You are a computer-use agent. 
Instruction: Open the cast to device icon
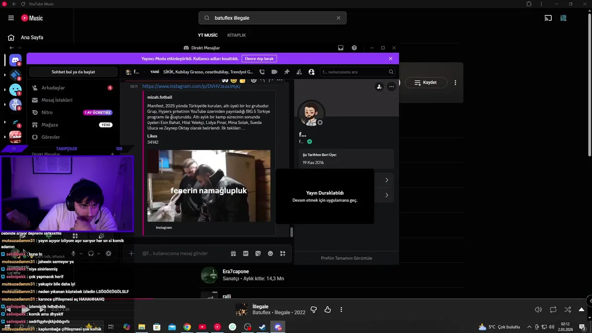click(x=548, y=18)
